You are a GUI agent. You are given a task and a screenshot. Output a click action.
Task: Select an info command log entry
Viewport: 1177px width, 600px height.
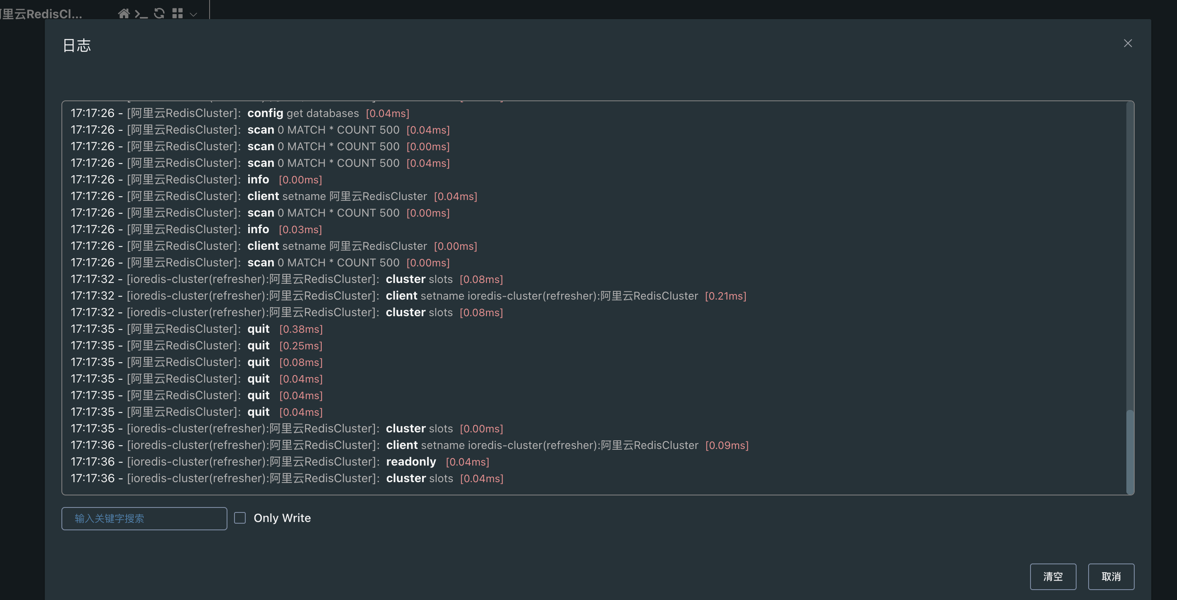point(196,179)
